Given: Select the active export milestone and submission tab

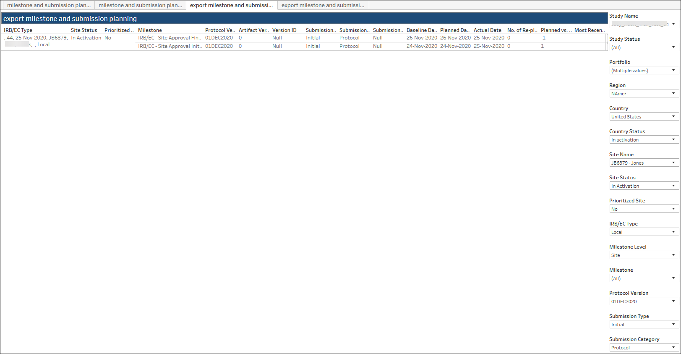Looking at the screenshot, I should tap(232, 5).
